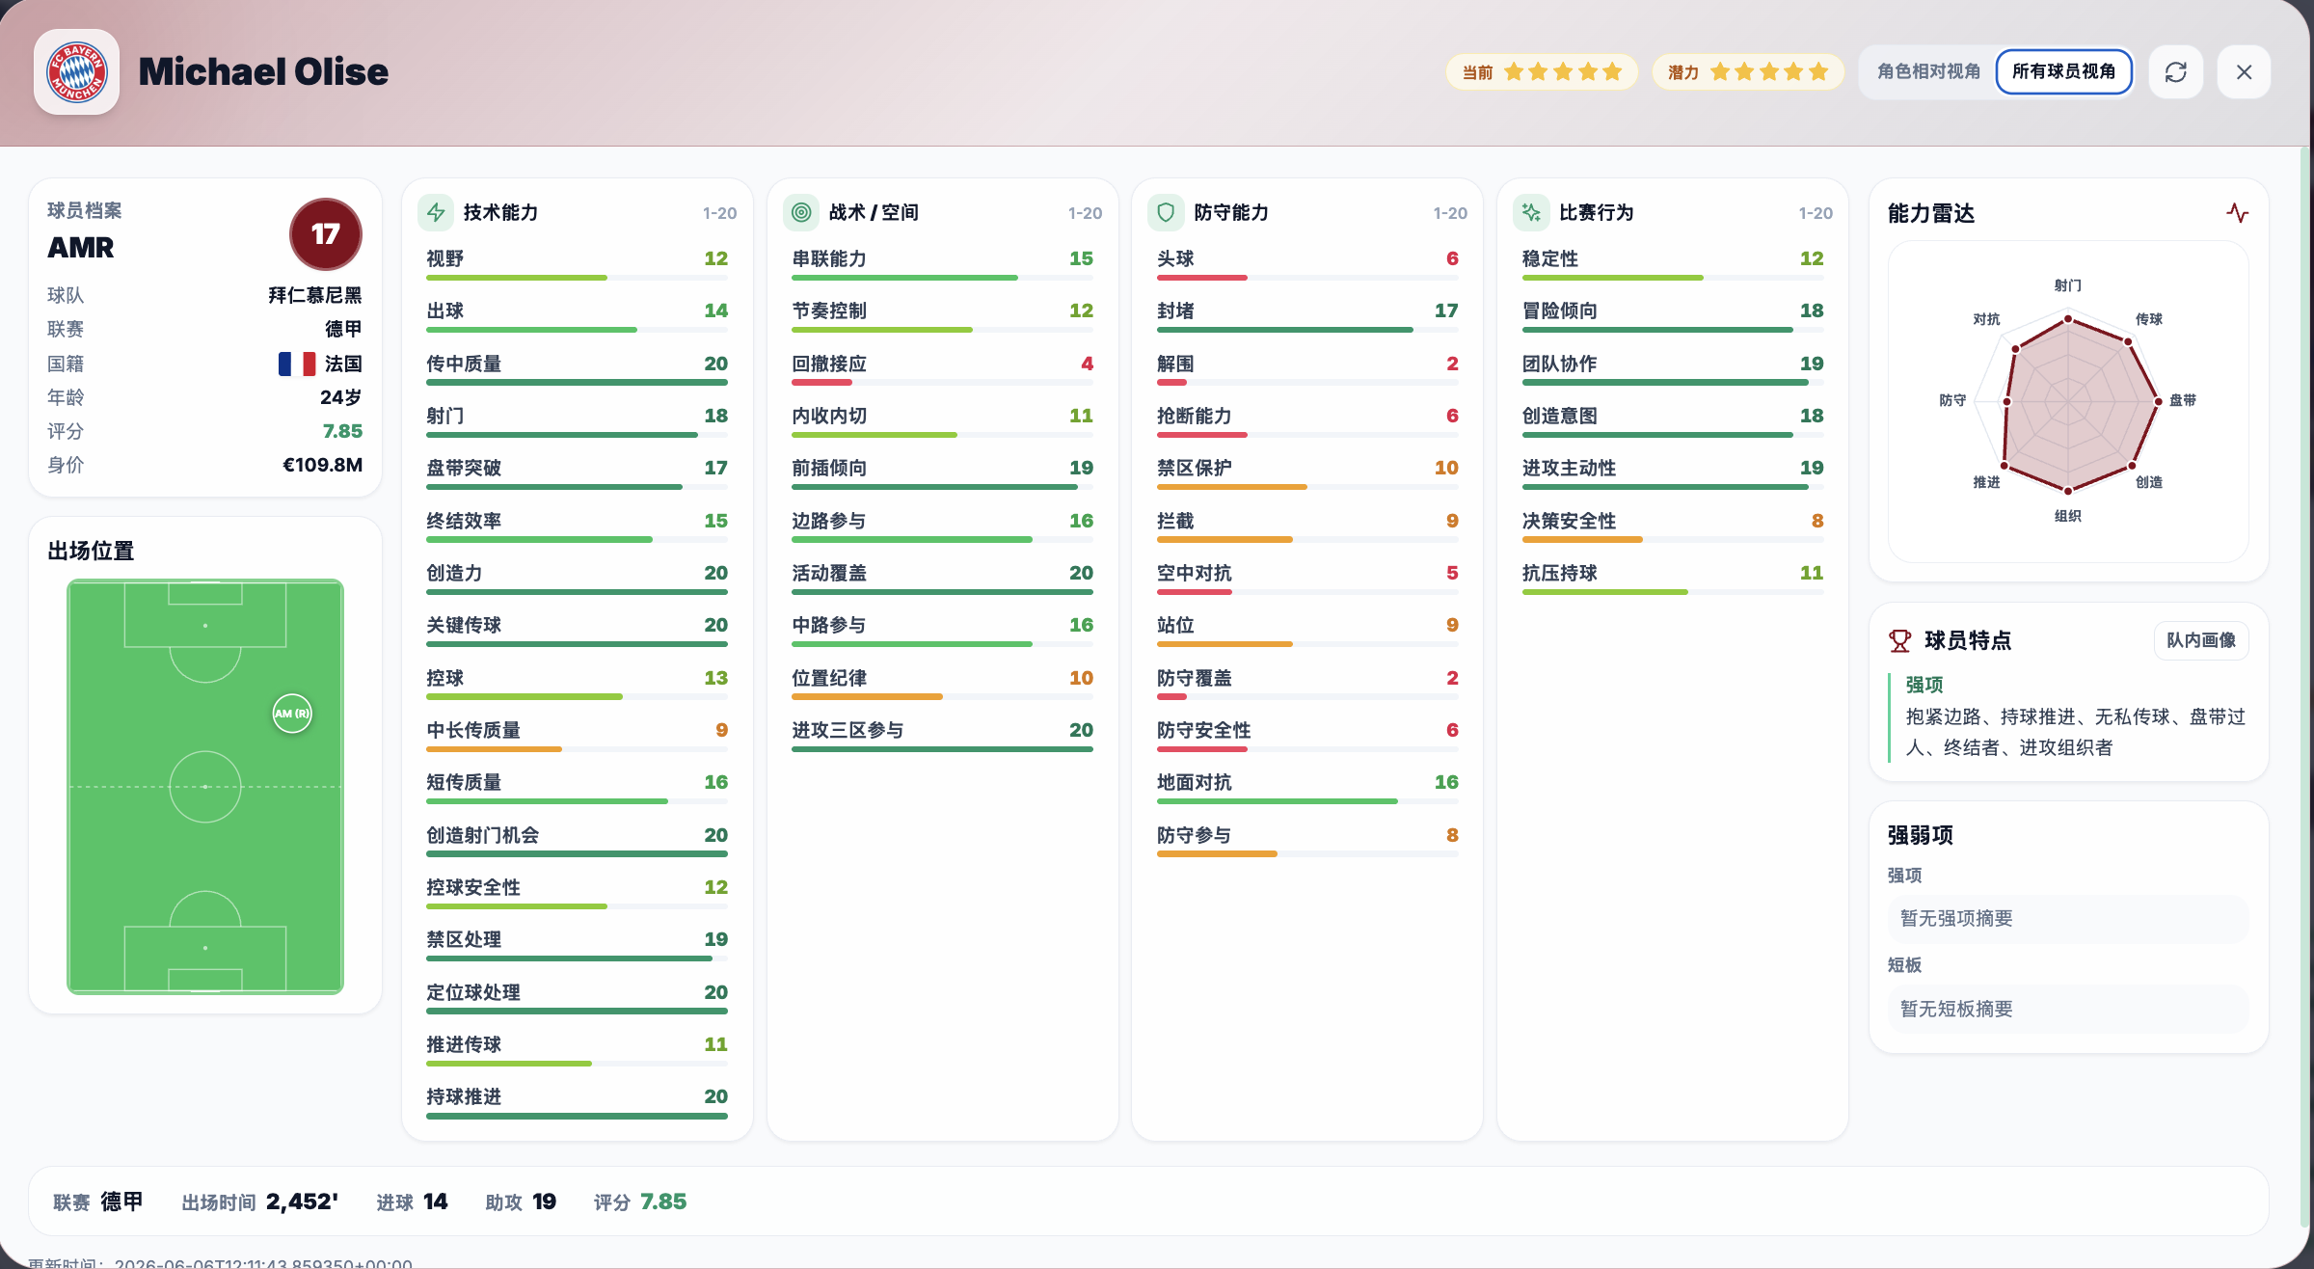The height and width of the screenshot is (1269, 2314).
Task: Click the 终结效率 attribute label
Action: [x=464, y=521]
